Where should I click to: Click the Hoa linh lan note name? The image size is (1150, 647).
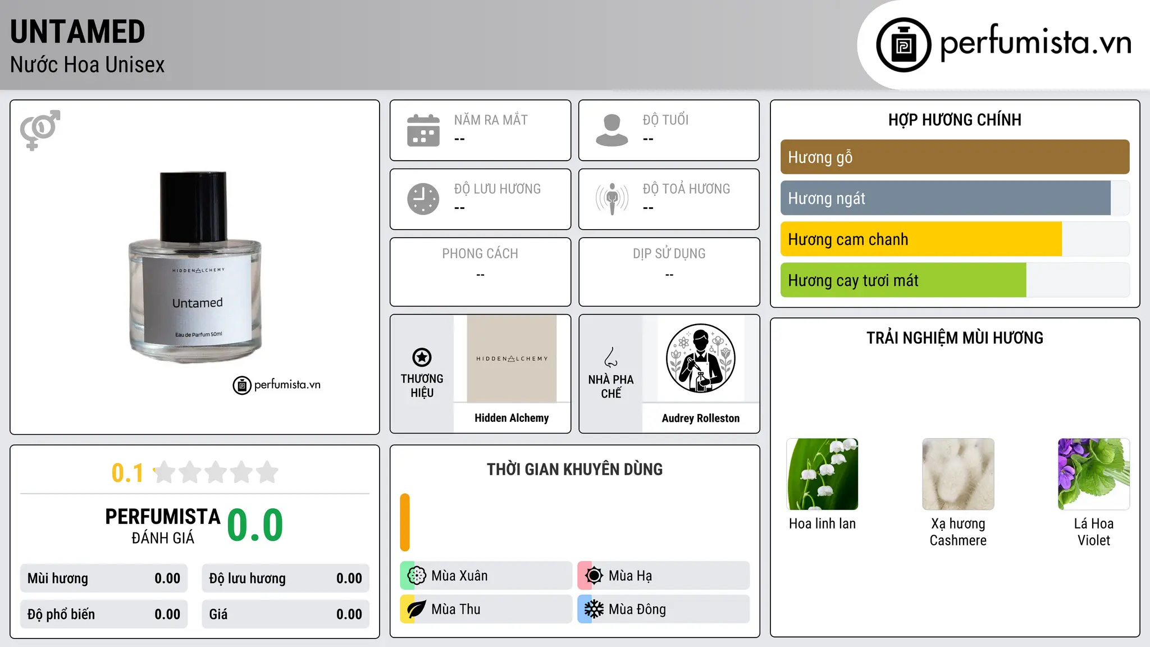(823, 524)
